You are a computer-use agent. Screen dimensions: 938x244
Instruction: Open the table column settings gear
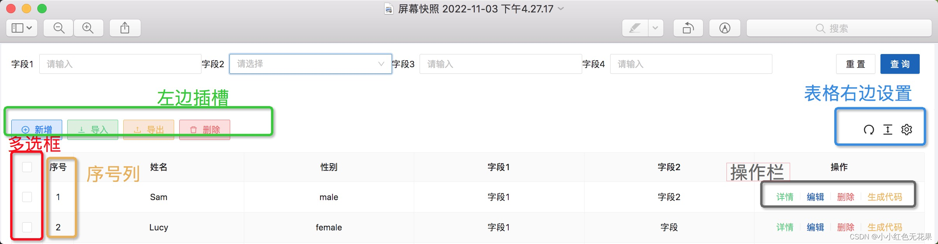pyautogui.click(x=908, y=129)
